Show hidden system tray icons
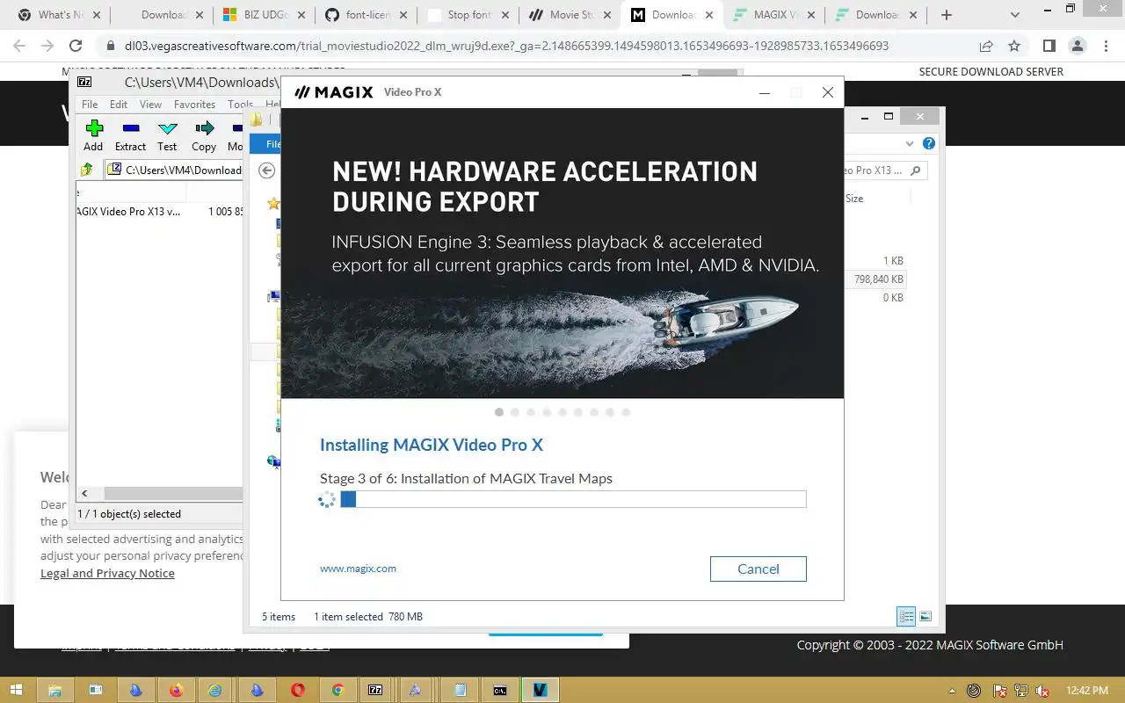This screenshot has width=1125, height=703. pyautogui.click(x=954, y=691)
